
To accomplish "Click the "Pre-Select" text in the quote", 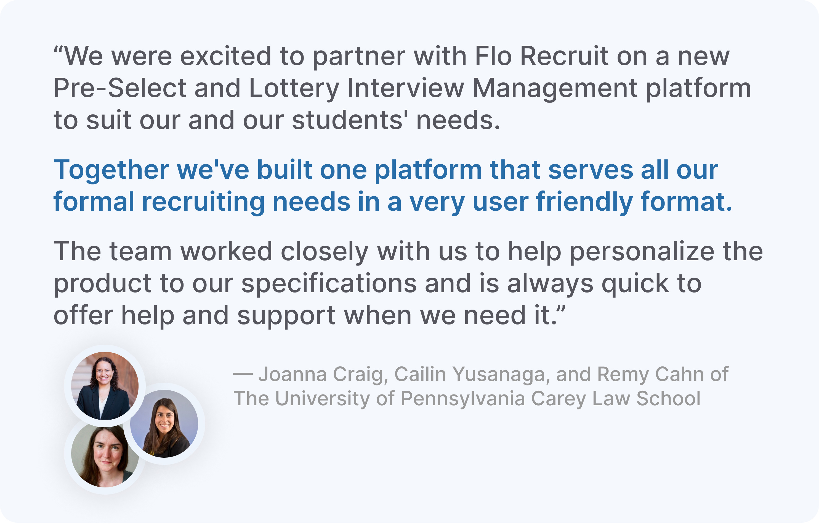I will (120, 88).
